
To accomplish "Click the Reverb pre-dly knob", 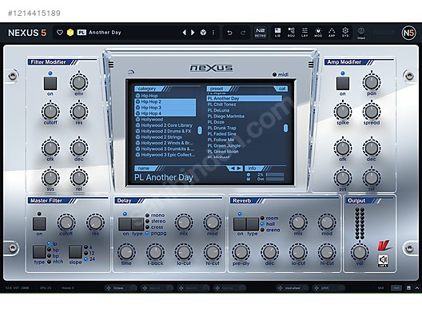I will point(241,252).
